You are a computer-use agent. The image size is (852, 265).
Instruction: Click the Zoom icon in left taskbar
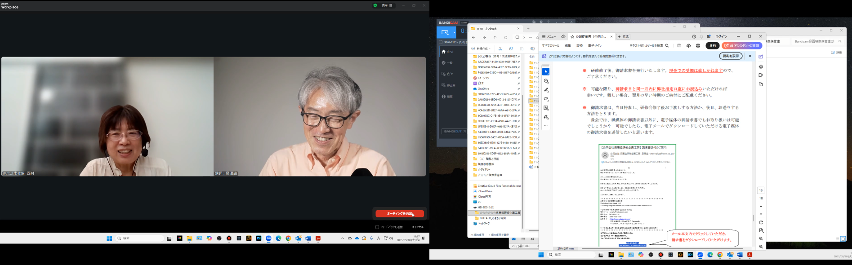[x=268, y=238]
